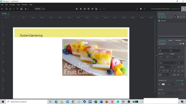
Task: Click the Upgrade now link
Action: pos(176,9)
